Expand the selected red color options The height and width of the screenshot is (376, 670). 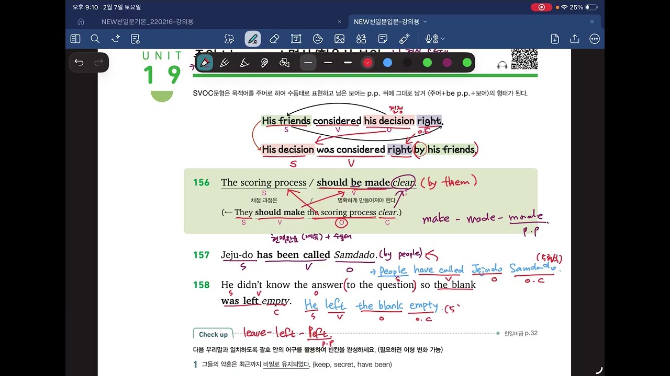pos(367,63)
